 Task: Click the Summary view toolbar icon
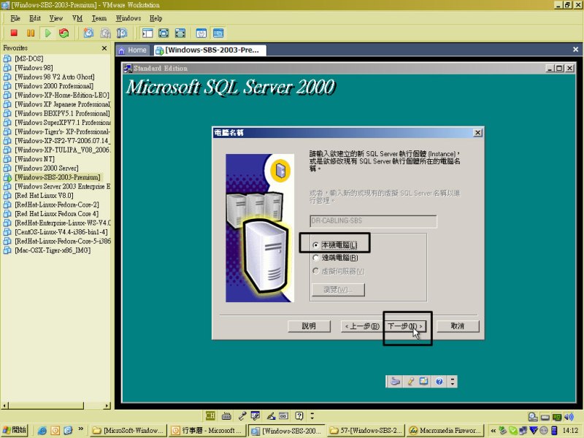click(201, 33)
